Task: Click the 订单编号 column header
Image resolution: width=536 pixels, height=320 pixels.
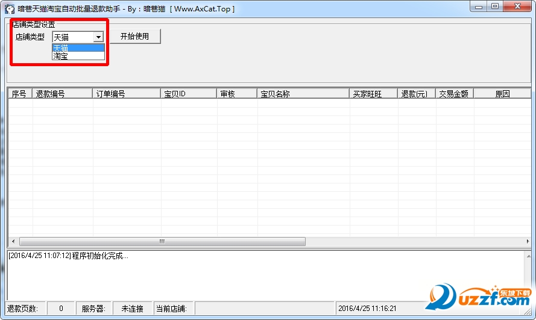Action: pos(127,94)
